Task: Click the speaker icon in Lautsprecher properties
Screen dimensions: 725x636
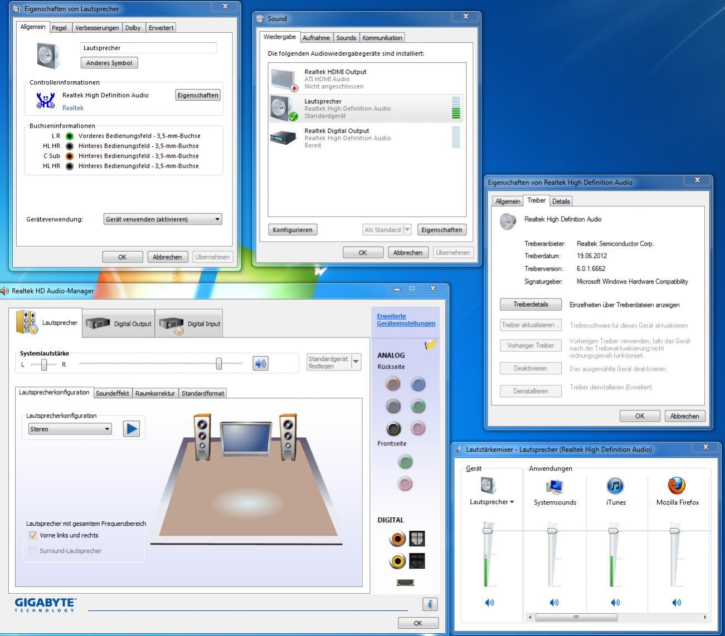Action: point(48,56)
